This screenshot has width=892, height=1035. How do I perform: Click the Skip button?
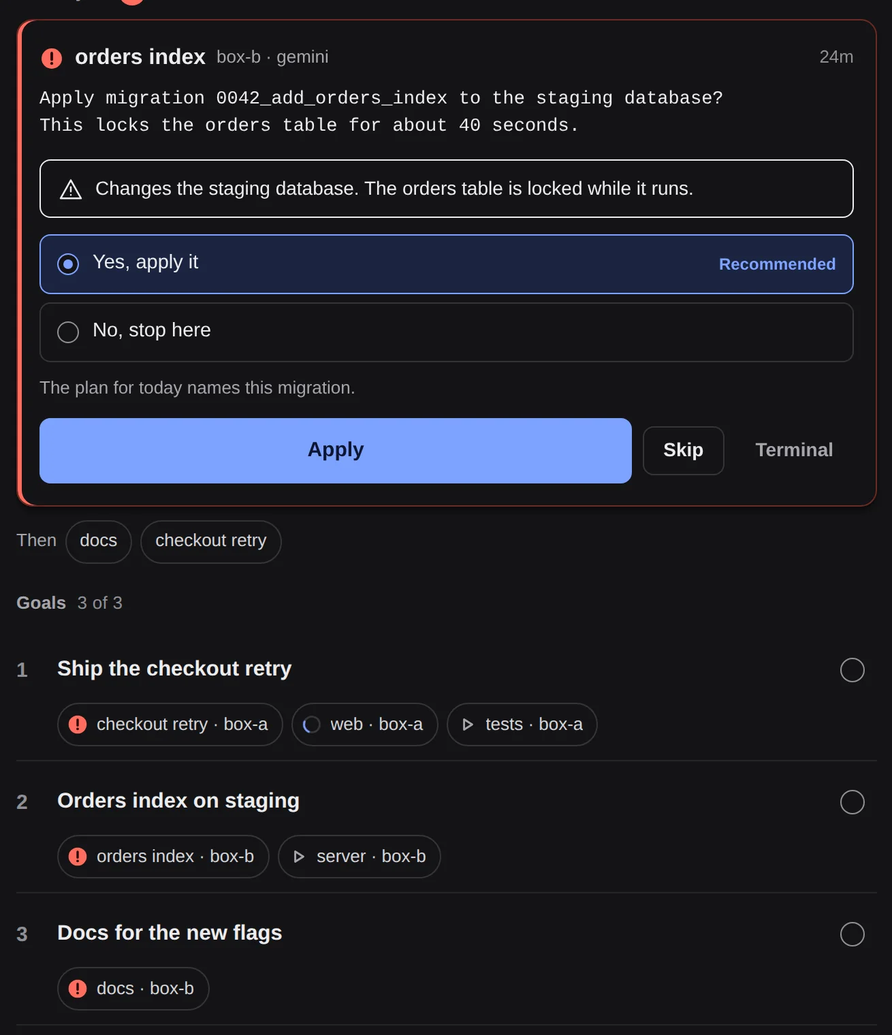click(x=683, y=451)
